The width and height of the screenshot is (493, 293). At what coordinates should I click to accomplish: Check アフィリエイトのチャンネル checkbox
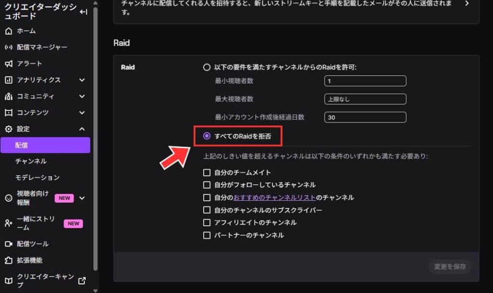[207, 222]
